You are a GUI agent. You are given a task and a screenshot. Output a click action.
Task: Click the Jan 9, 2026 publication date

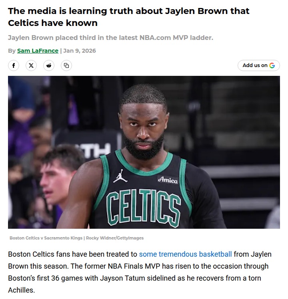pyautogui.click(x=80, y=51)
